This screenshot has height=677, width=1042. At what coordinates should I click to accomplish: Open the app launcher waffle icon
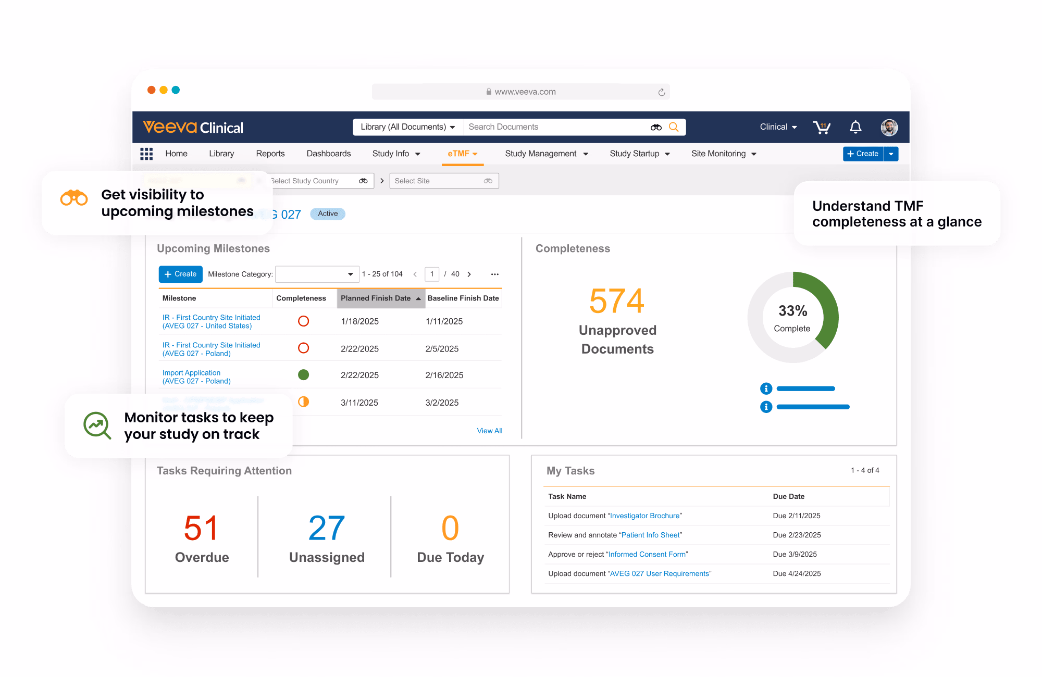point(146,153)
